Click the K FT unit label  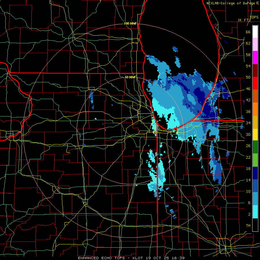point(244,20)
